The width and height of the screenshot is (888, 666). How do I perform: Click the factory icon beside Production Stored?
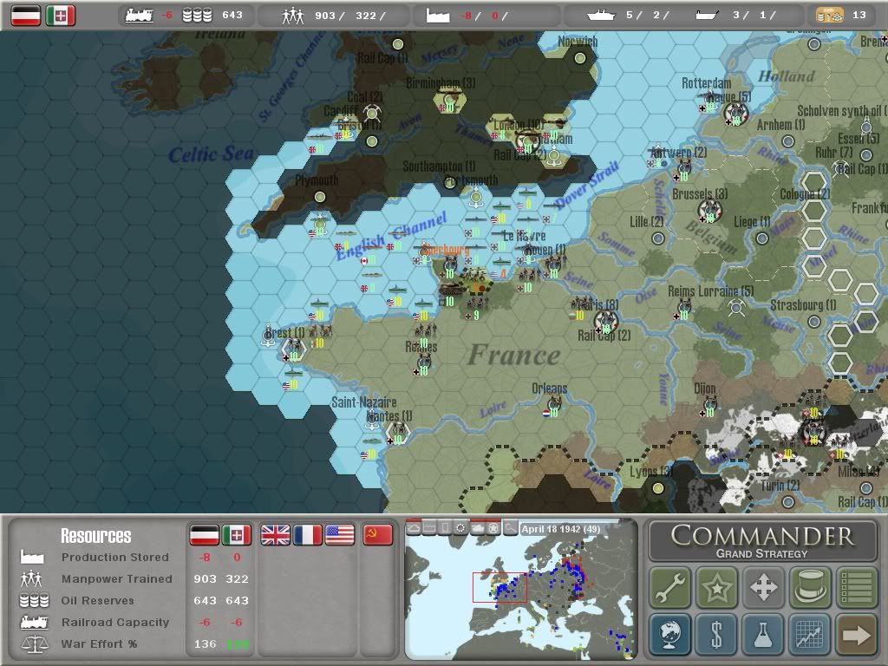[32, 557]
